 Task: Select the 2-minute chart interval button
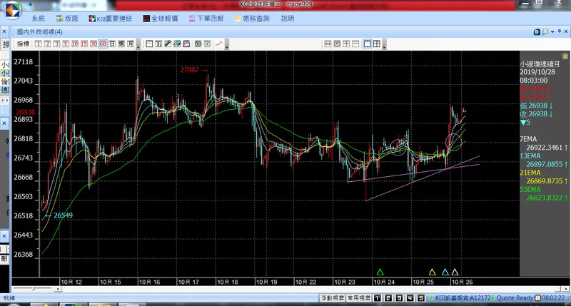point(47,44)
